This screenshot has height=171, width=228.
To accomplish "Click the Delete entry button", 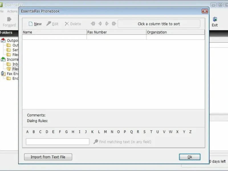I will (73, 24).
